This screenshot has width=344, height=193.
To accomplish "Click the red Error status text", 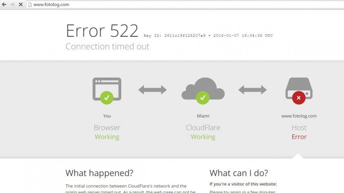I will coord(299,137).
